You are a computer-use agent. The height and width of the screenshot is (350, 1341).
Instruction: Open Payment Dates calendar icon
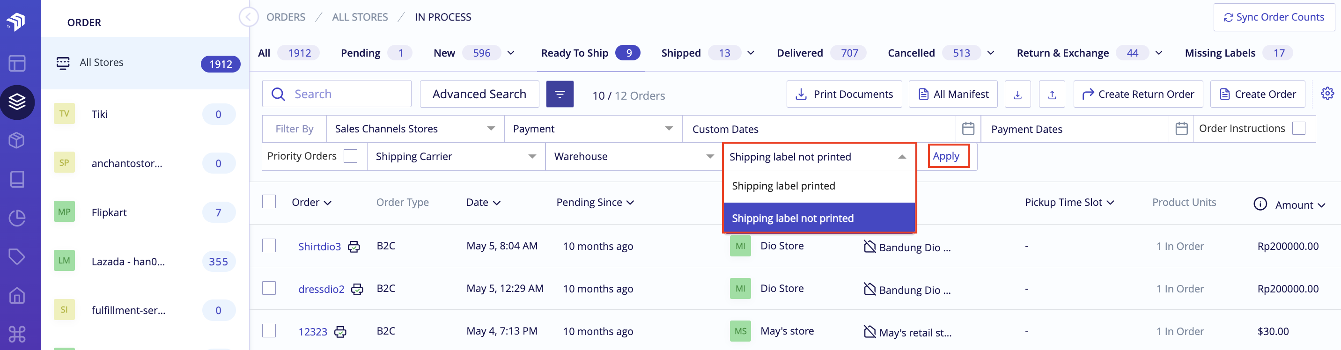tap(1181, 129)
